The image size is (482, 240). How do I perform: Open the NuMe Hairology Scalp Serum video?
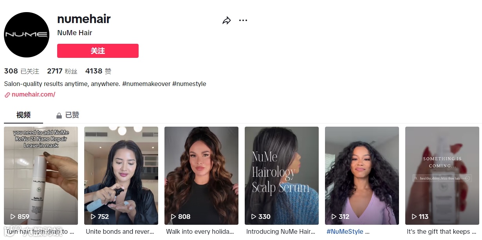(282, 176)
